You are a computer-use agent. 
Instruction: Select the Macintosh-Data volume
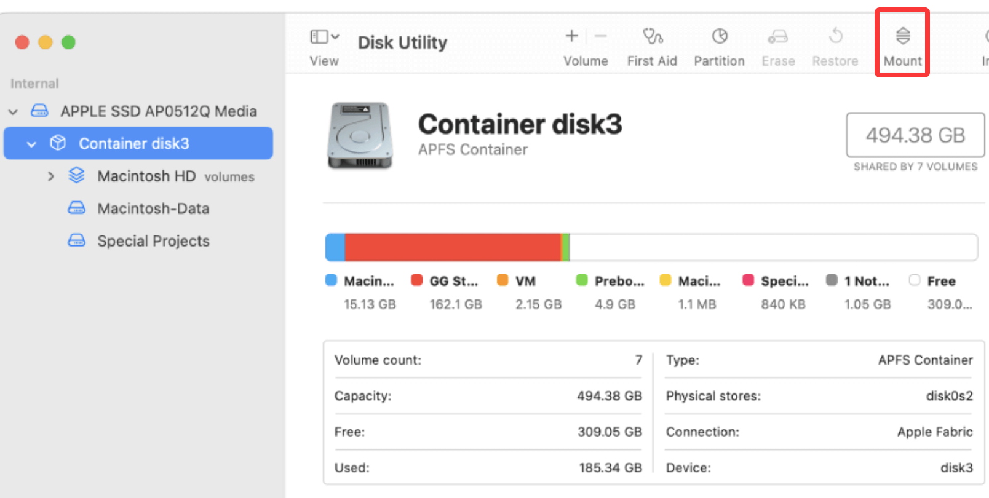coord(153,208)
